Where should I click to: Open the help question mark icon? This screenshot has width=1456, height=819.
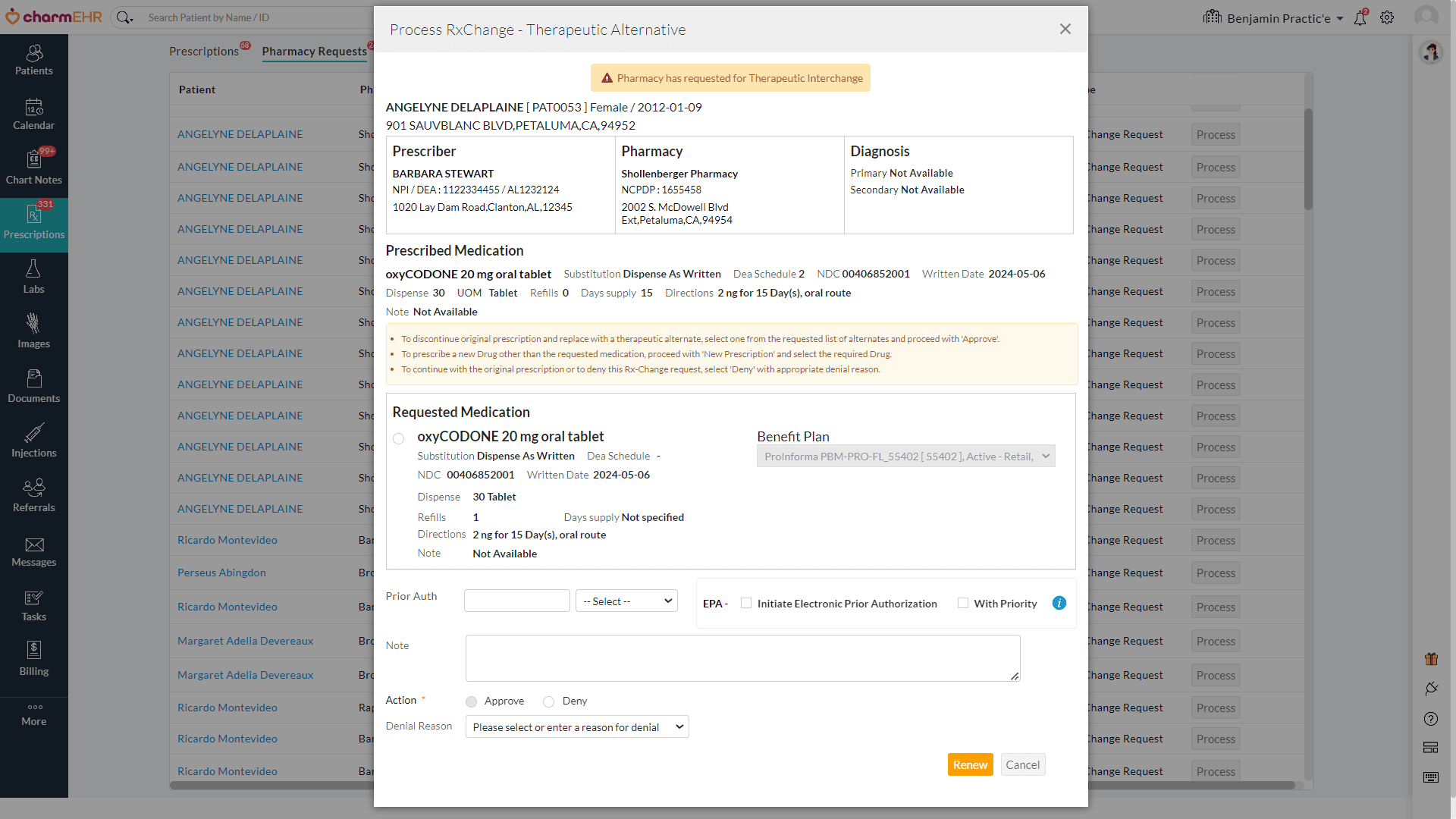[x=1430, y=719]
